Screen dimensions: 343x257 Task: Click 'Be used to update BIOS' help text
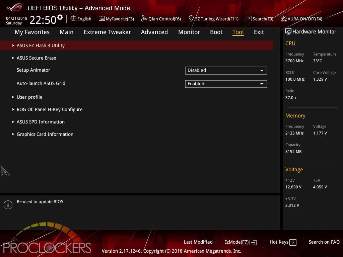[x=40, y=201]
